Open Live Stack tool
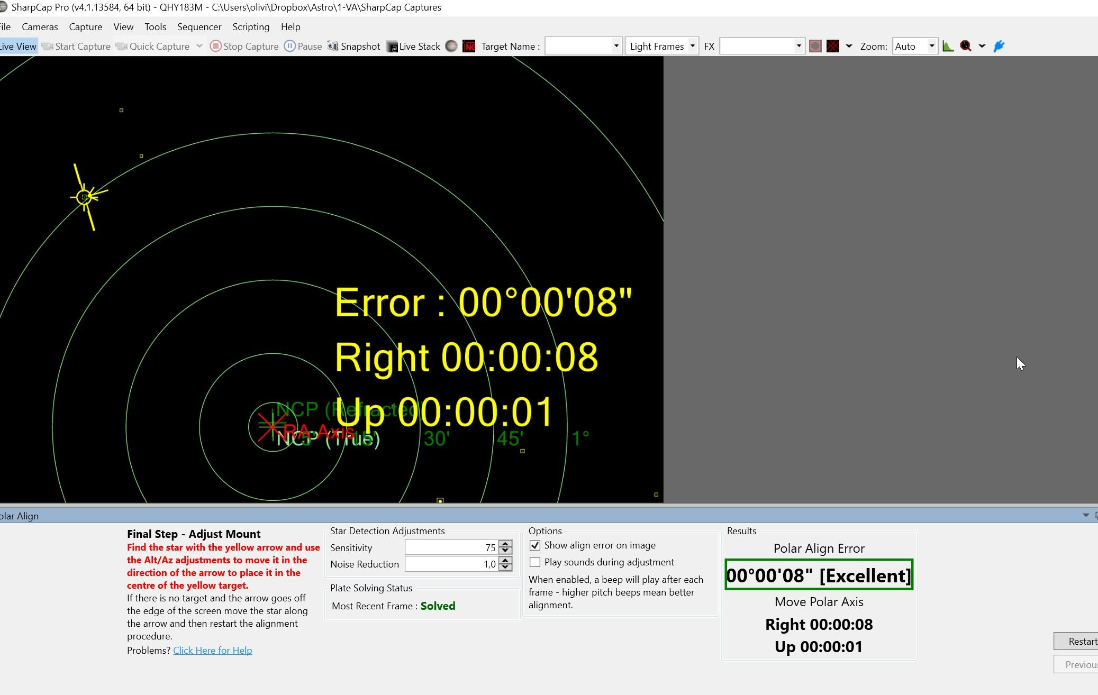The width and height of the screenshot is (1098, 695). (x=413, y=46)
